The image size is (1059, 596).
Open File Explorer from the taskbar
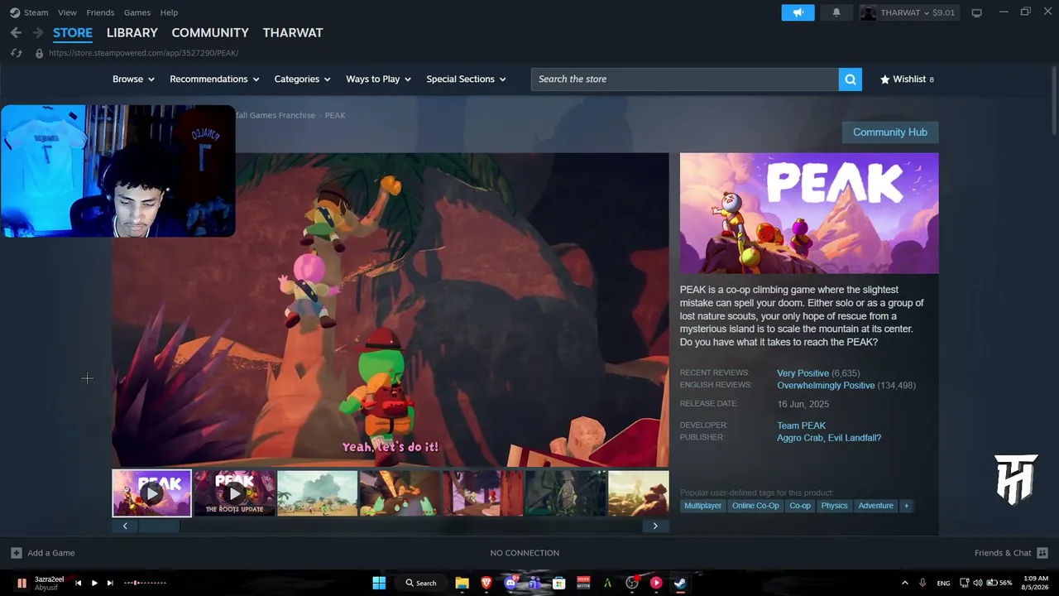tap(462, 583)
